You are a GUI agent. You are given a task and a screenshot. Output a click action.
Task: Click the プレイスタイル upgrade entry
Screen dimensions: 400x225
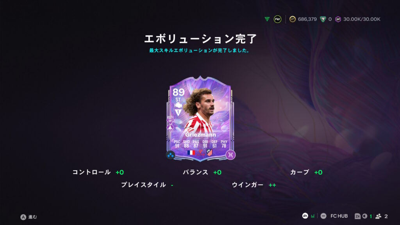(x=147, y=185)
